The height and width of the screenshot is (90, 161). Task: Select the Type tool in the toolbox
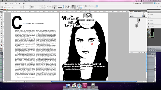pos(1,19)
